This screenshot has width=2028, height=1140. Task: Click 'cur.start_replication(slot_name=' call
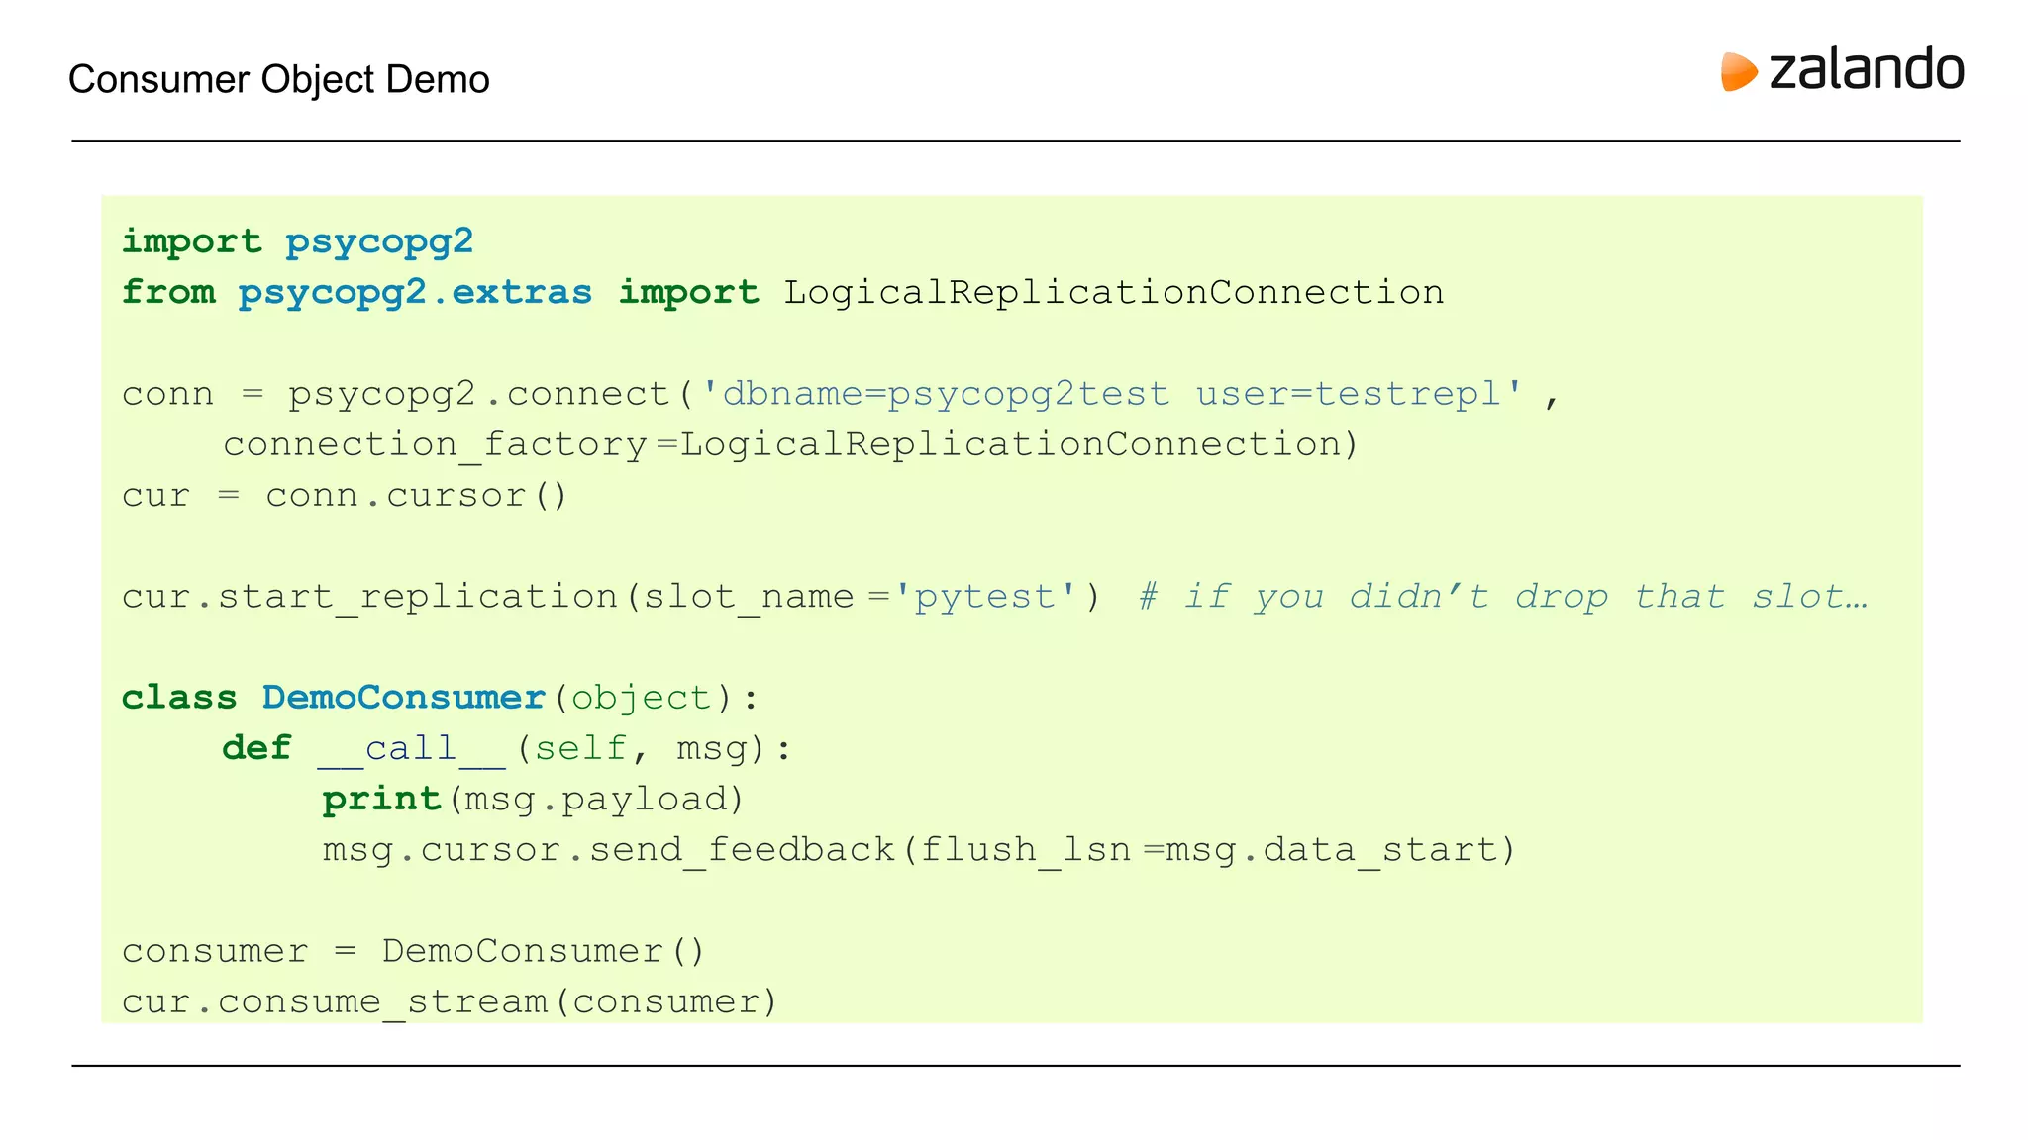coord(506,597)
